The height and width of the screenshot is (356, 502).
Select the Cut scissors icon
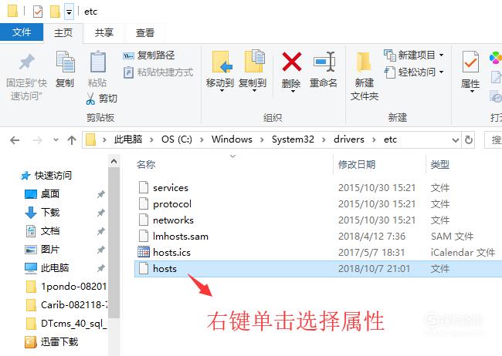90,99
